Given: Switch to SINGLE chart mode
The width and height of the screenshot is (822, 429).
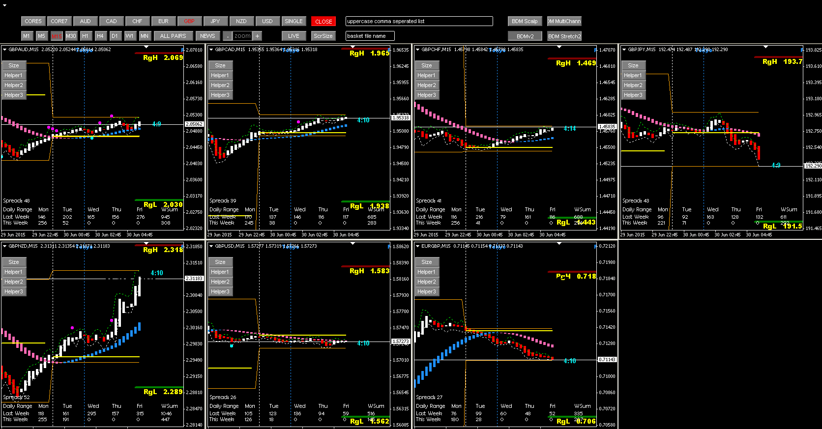Looking at the screenshot, I should click(294, 21).
